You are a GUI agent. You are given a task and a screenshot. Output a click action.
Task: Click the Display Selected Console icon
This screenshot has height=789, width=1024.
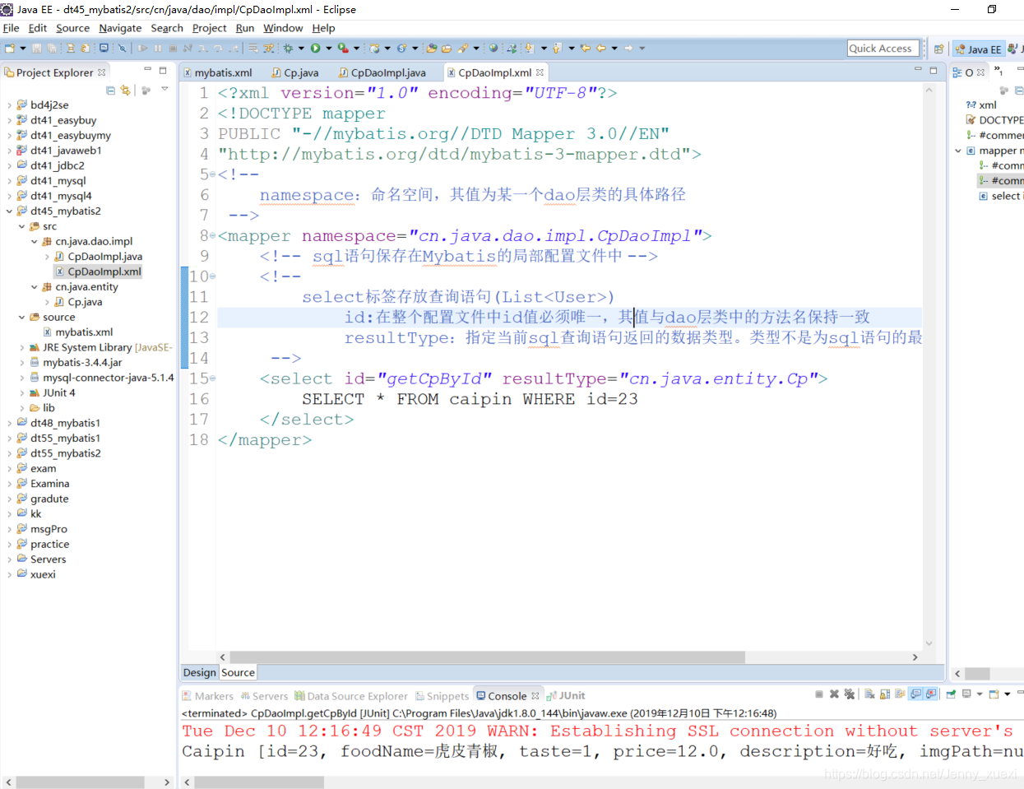966,694
